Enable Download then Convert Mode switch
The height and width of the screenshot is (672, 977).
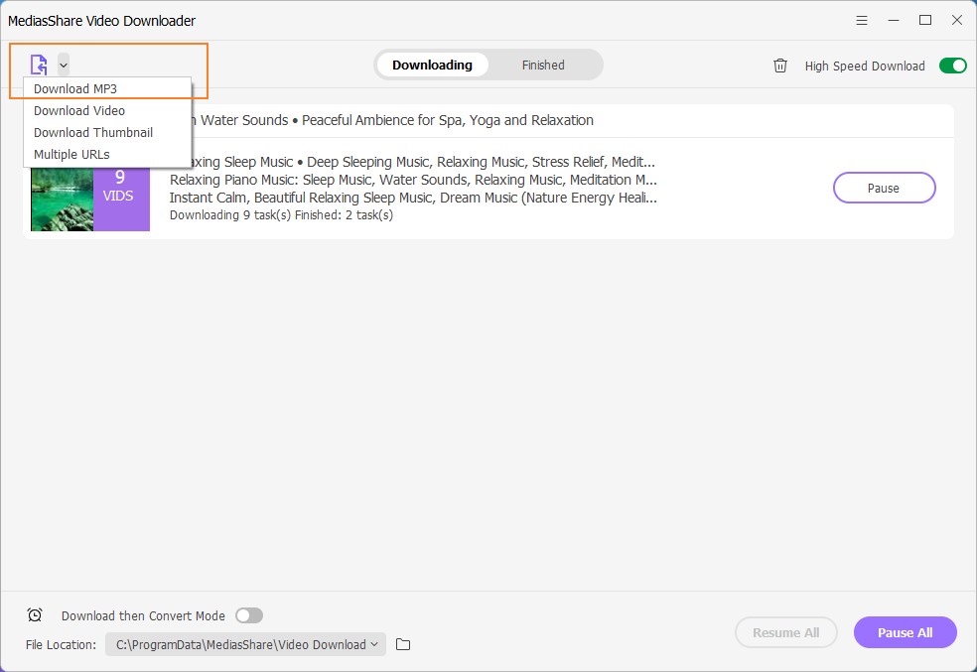[249, 615]
